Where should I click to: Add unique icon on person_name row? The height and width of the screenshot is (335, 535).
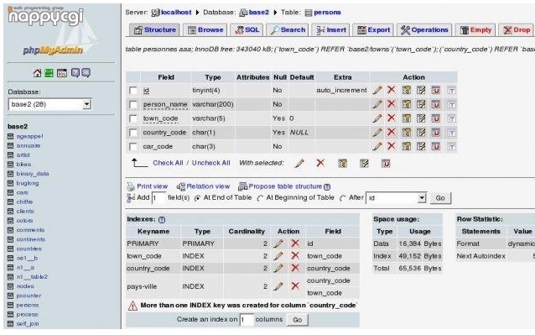tap(436, 104)
